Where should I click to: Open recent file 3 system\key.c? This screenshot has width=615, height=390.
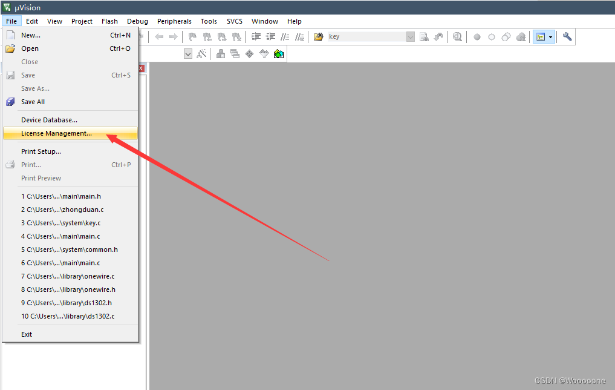coord(71,223)
